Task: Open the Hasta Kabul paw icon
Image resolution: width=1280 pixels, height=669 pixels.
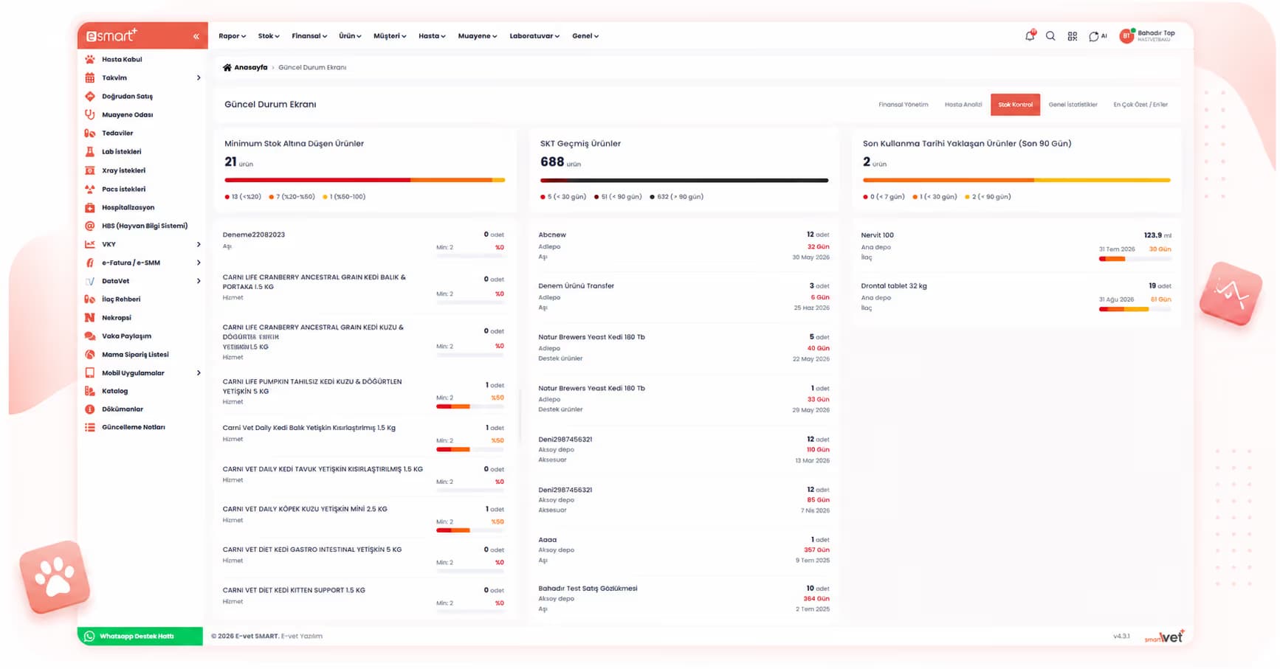Action: 90,59
